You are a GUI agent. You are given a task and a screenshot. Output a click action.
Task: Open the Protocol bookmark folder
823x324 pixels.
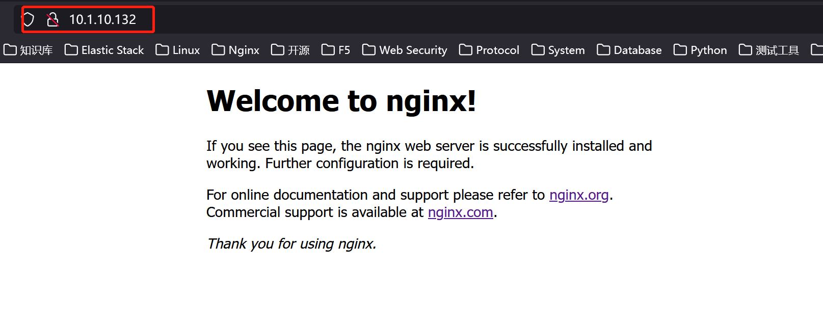[x=489, y=50]
